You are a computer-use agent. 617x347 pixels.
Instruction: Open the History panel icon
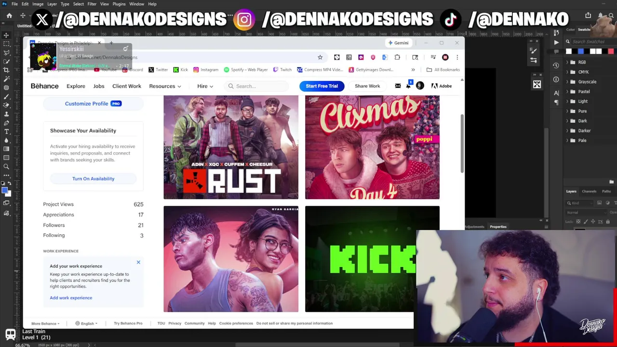tap(556, 65)
